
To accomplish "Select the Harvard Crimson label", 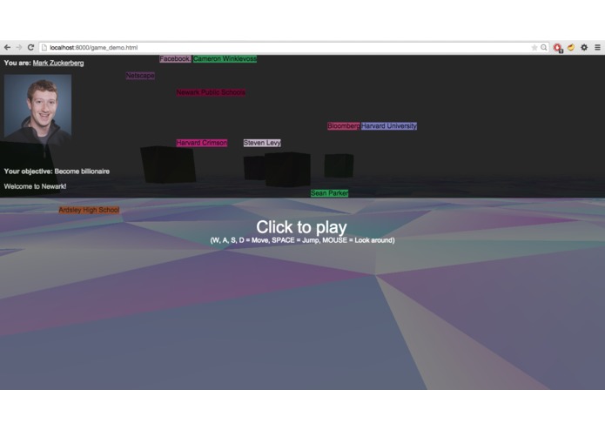I will pyautogui.click(x=202, y=143).
